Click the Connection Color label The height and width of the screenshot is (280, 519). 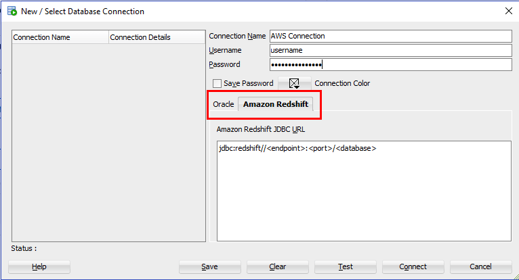342,83
